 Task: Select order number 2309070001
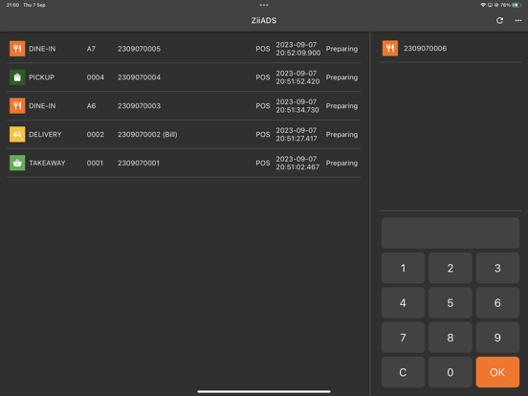[x=139, y=164]
